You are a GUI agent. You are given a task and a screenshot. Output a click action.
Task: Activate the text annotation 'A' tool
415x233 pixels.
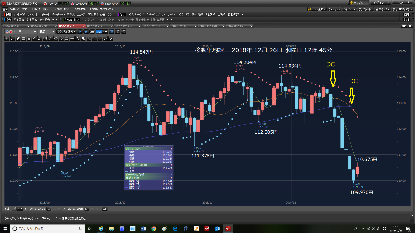click(77, 39)
